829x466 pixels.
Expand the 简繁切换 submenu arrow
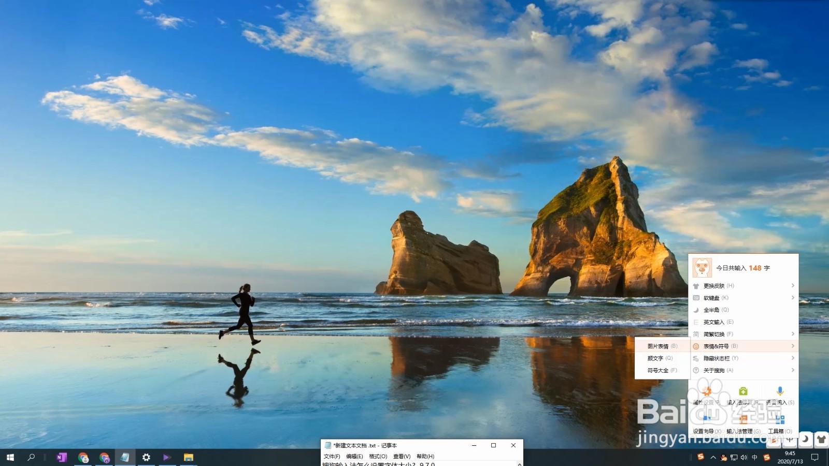pos(793,334)
